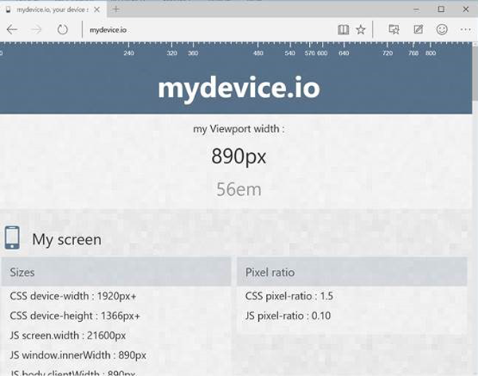Open the Hub favorites list icon
The image size is (478, 376).
[394, 29]
